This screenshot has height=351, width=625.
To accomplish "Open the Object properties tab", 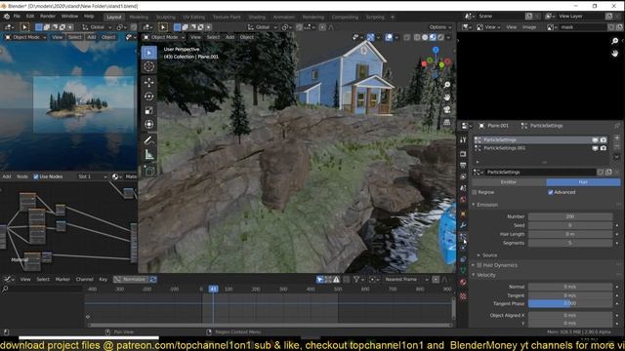I will pos(463,214).
